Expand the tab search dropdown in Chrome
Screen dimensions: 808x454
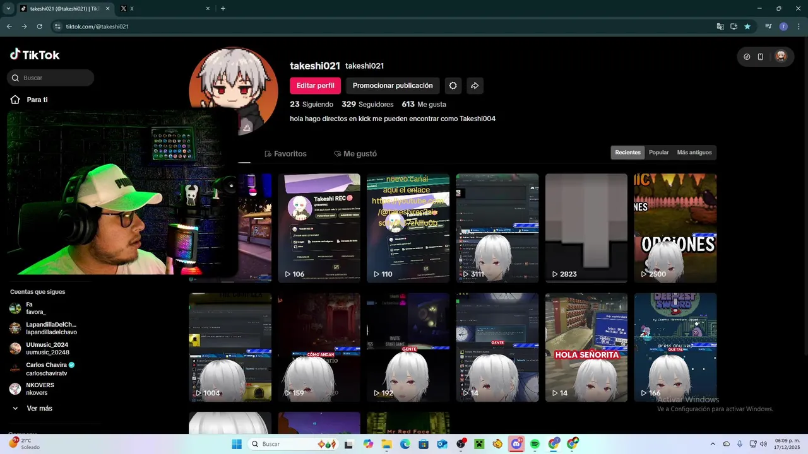pyautogui.click(x=8, y=8)
